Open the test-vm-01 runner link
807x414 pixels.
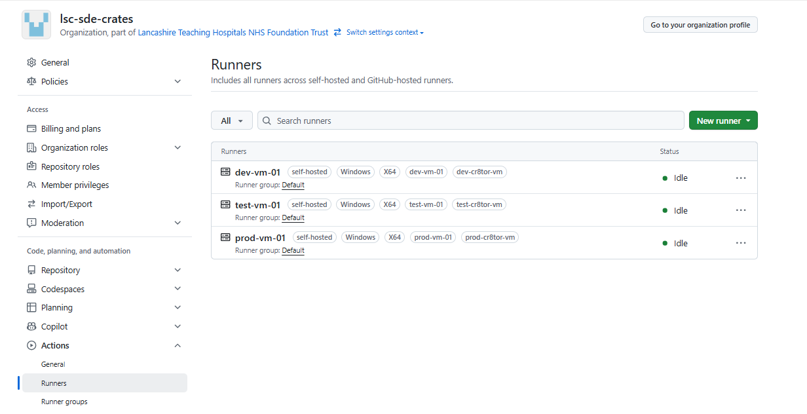[257, 205]
